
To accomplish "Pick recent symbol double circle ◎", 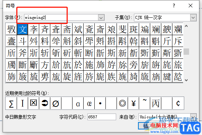I will [122, 103].
